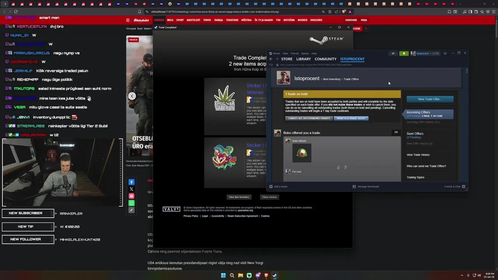Click the Add a Game plus icon
The width and height of the screenshot is (498, 280).
tap(271, 187)
